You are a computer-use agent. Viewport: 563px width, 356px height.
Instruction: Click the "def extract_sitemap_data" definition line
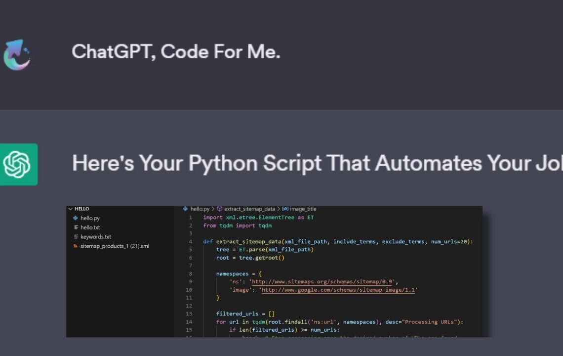338,242
